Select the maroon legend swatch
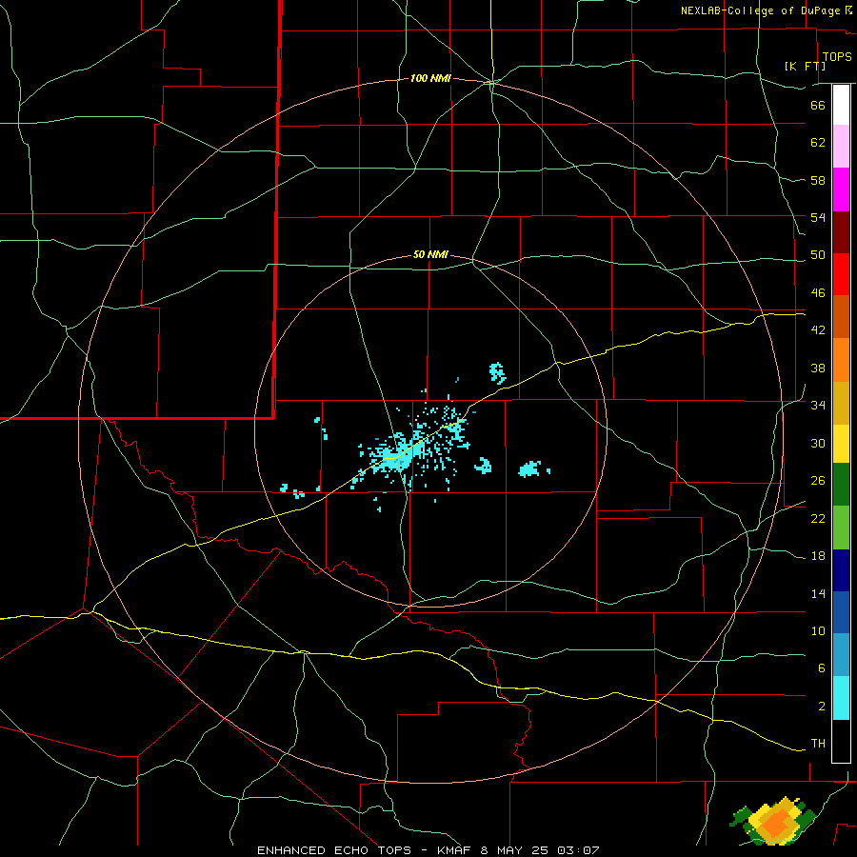This screenshot has width=857, height=857. [x=841, y=232]
